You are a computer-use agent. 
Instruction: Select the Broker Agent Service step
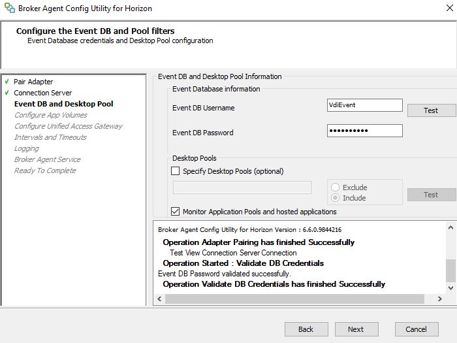click(47, 159)
